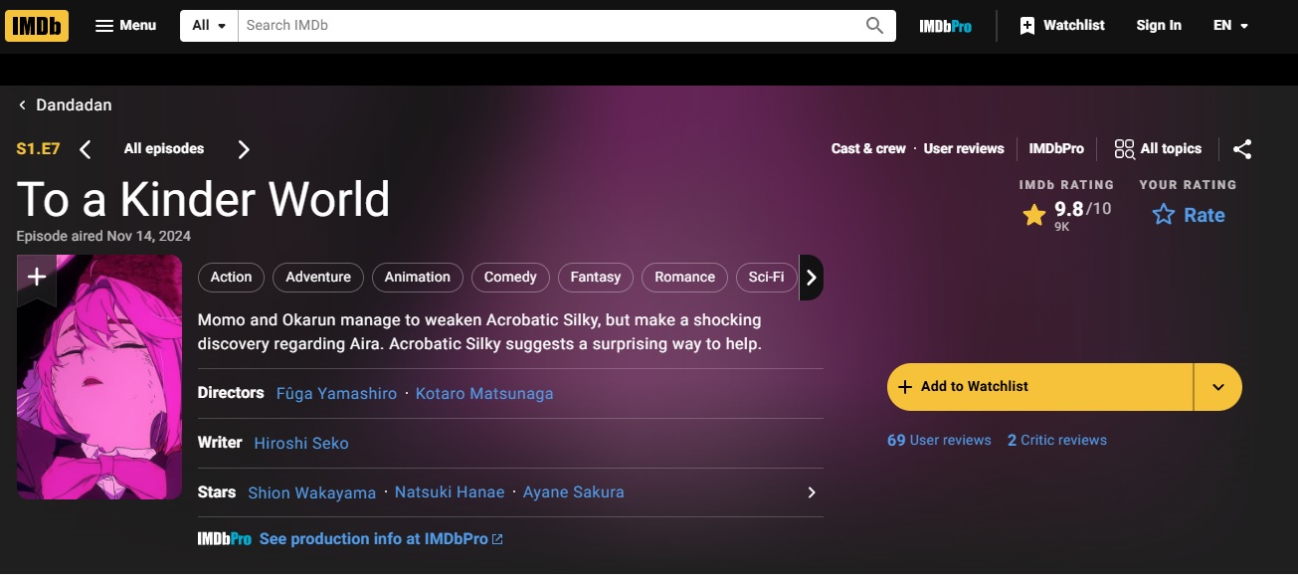The height and width of the screenshot is (582, 1298).
Task: Open the hamburger Menu
Action: pos(125,25)
